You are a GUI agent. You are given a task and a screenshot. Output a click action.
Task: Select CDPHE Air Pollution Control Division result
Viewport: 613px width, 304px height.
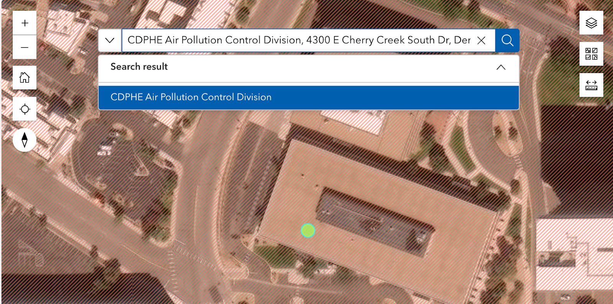pyautogui.click(x=308, y=97)
